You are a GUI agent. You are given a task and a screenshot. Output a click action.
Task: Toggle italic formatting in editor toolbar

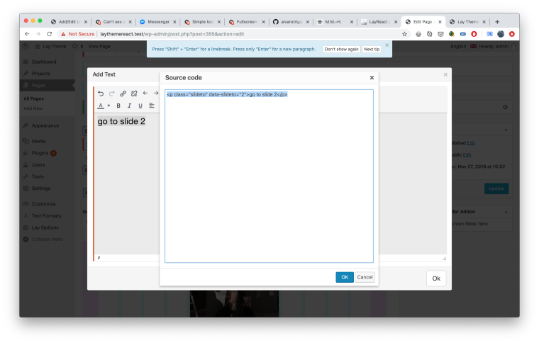129,106
